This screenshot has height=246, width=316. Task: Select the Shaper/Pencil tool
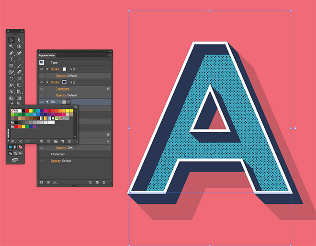11,72
